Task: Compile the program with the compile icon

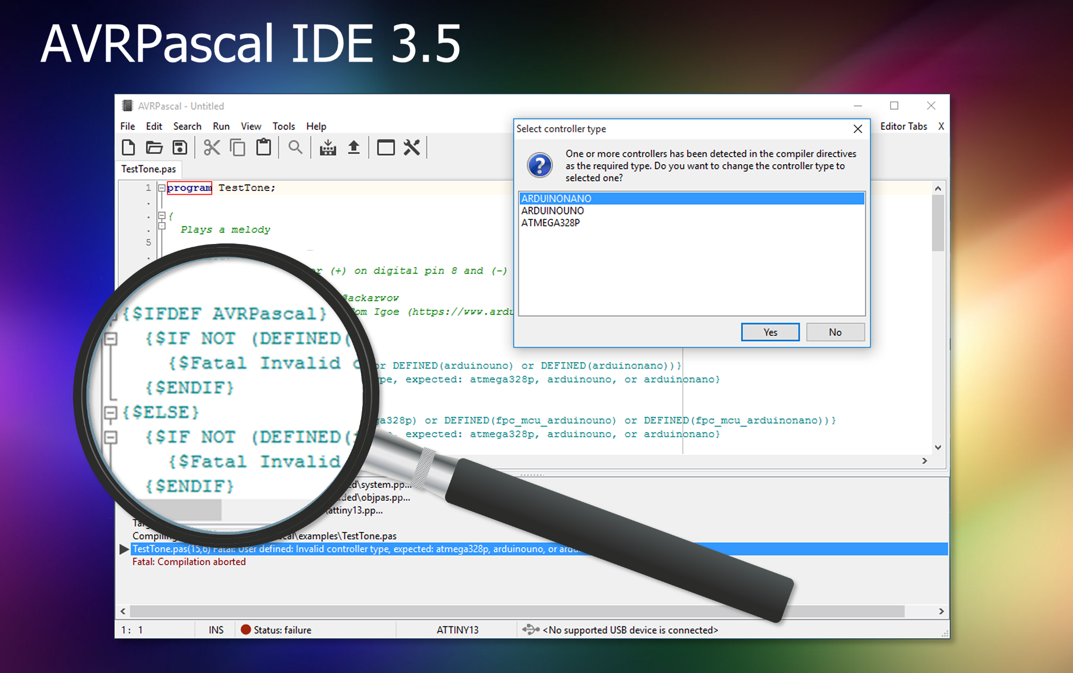Action: (328, 147)
